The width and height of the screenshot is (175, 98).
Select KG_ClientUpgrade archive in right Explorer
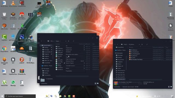coord(134,54)
